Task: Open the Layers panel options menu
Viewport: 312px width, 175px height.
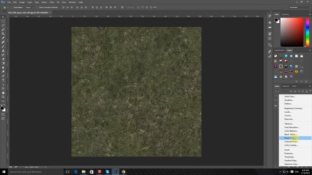Action: pos(310,86)
